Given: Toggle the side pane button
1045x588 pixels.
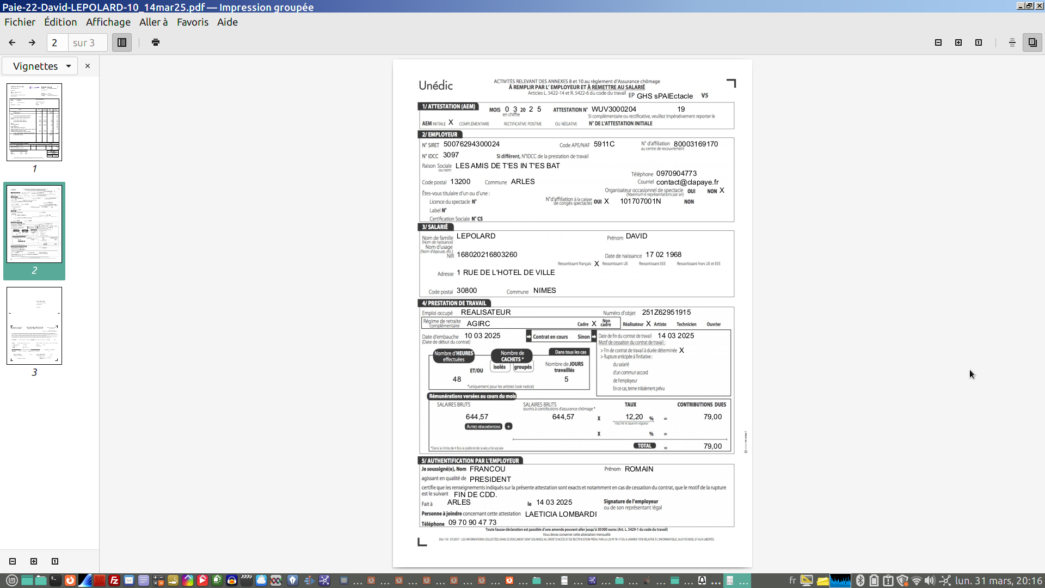Looking at the screenshot, I should 122,42.
